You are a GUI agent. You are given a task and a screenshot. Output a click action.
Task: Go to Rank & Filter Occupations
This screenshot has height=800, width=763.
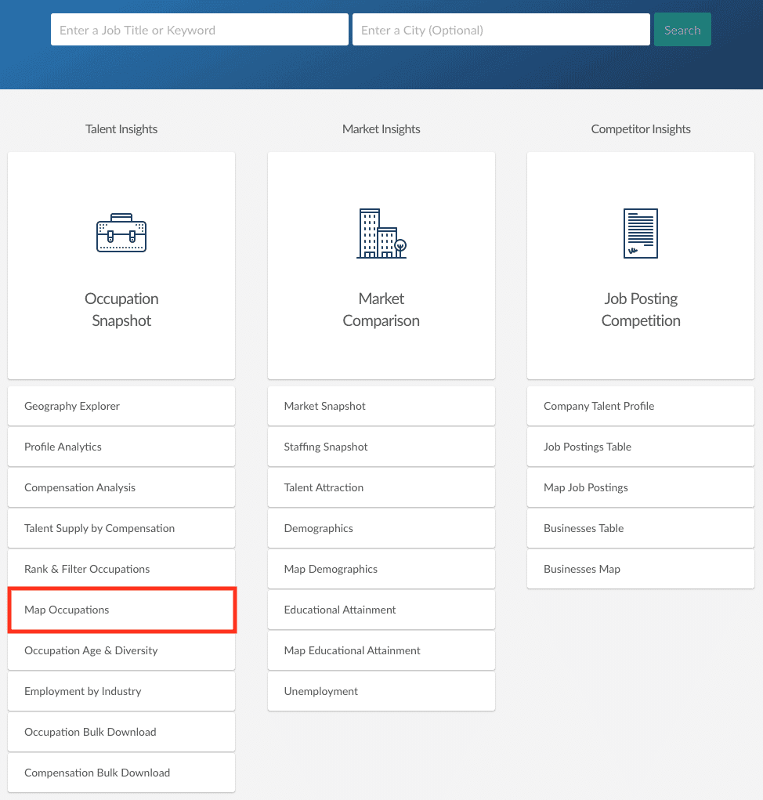[x=121, y=569]
